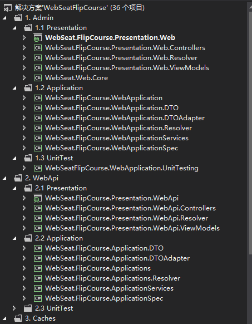Screen dimensions: 252x324
Task: Select WebSeat.FlipCourse.Presentation.WebApi.Resolver project
Action: (127, 218)
